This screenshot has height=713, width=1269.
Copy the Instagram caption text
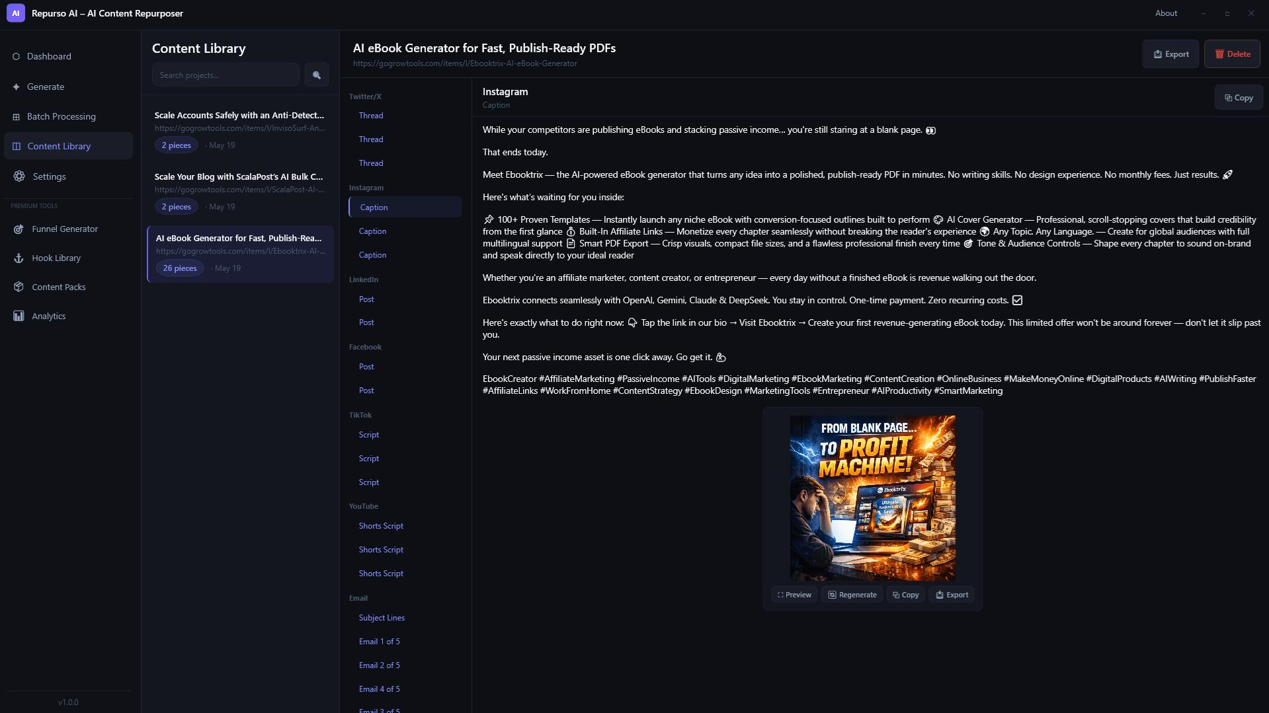[x=1239, y=98]
